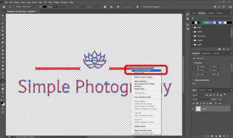Switch to the Channels tab
This screenshot has width=233, height=138.
coord(202,90)
